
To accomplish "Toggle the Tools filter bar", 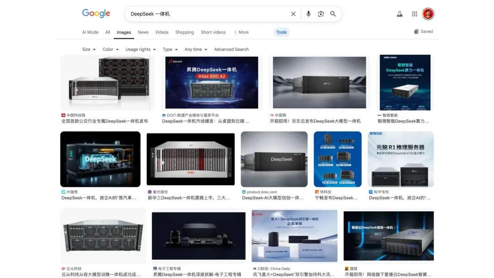I will 281,32.
